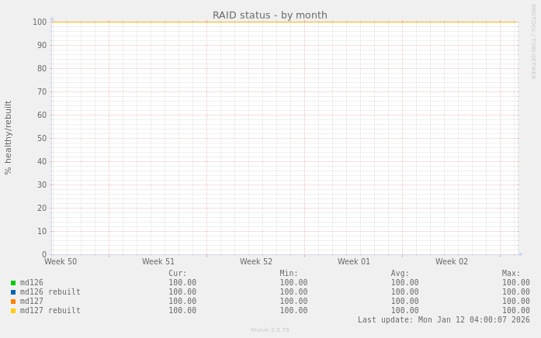Click the 'Munin 2.0.76' version text

[270, 330]
